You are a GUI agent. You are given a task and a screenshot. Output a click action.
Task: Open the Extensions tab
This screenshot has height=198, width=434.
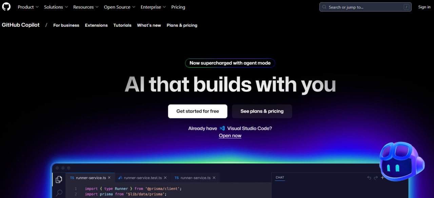pyautogui.click(x=96, y=25)
